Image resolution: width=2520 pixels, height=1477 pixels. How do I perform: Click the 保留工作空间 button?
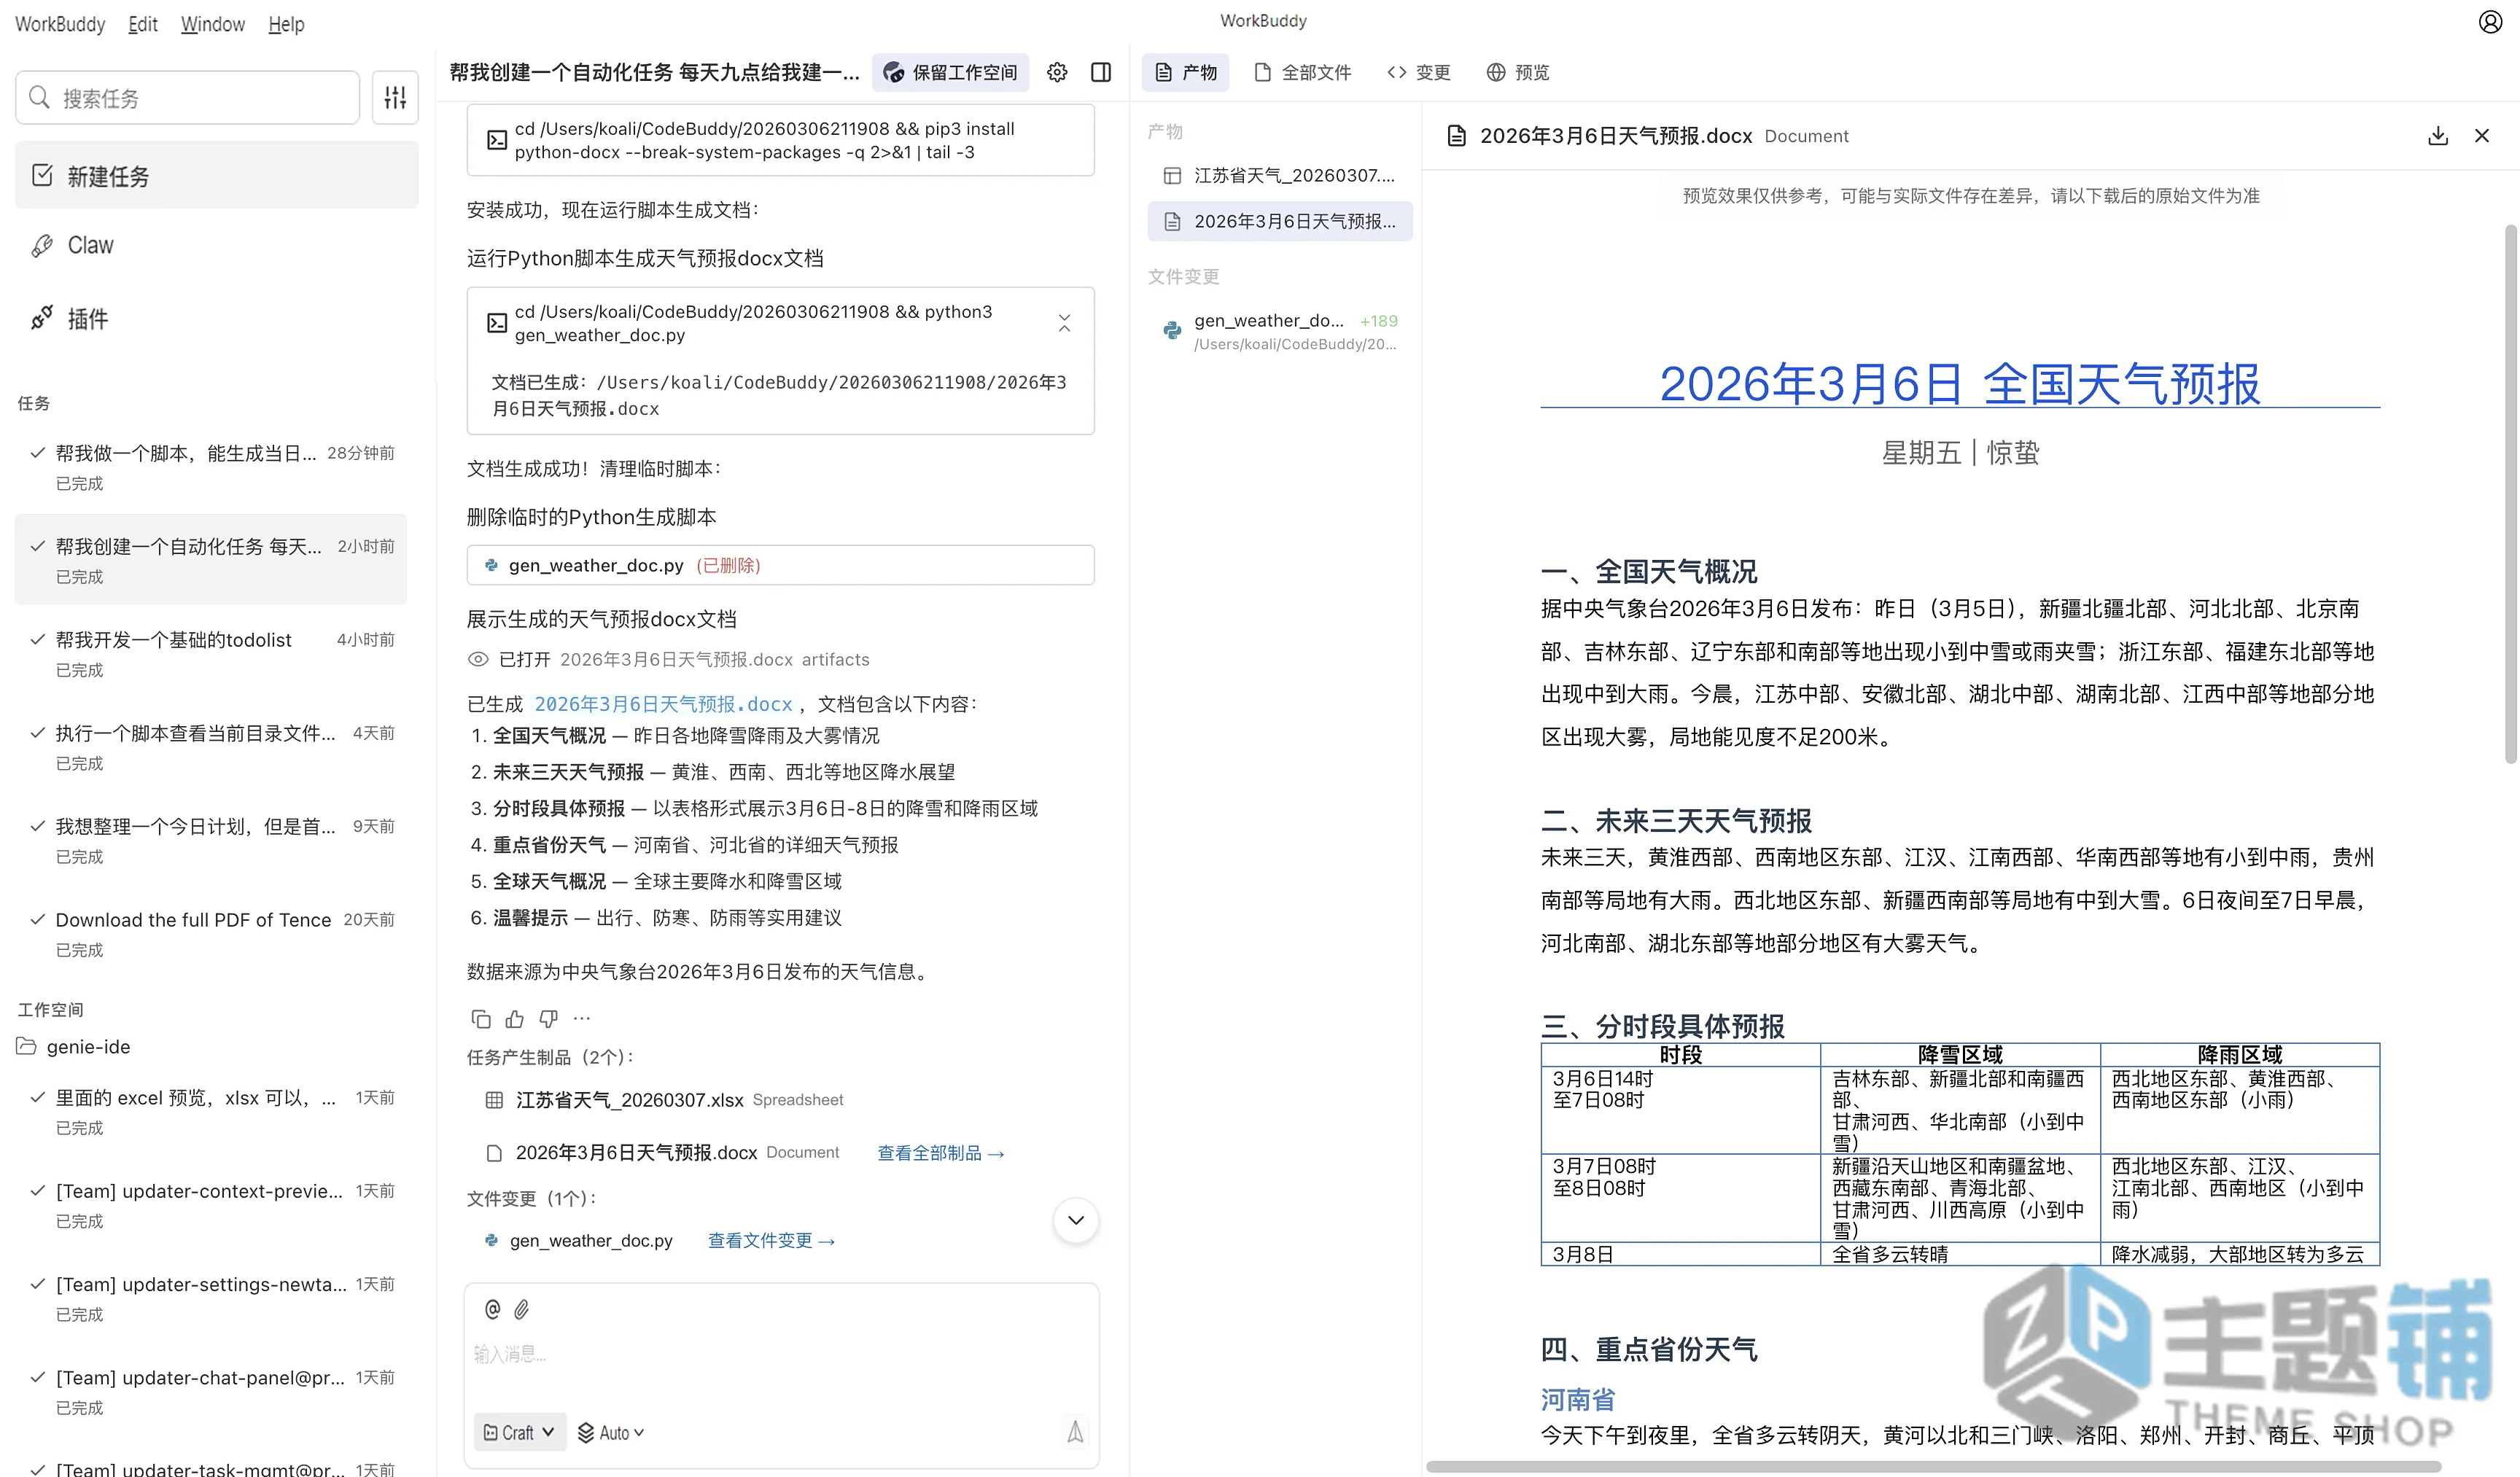(950, 72)
